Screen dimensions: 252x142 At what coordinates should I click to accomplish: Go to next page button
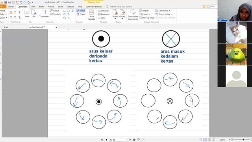pos(130,140)
